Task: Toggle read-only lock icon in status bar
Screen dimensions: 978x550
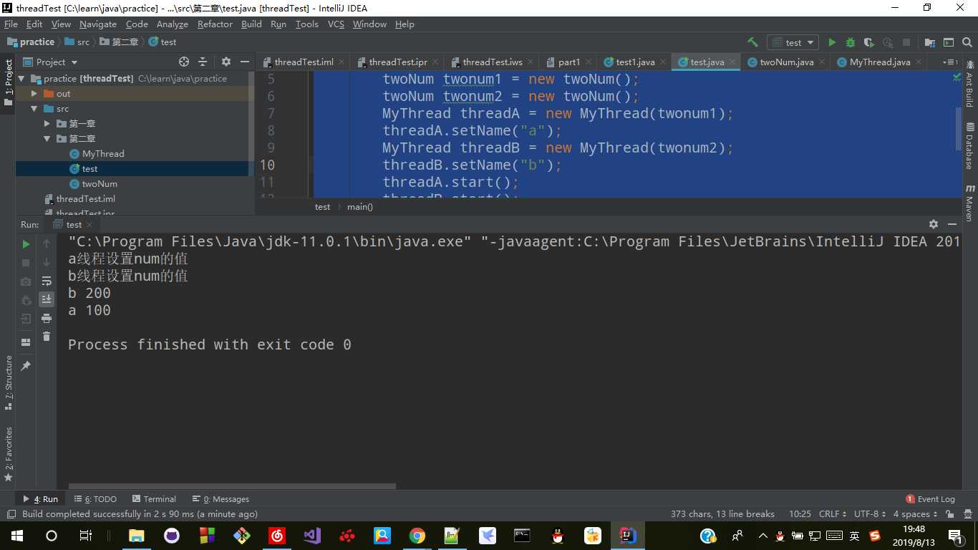Action: (949, 514)
